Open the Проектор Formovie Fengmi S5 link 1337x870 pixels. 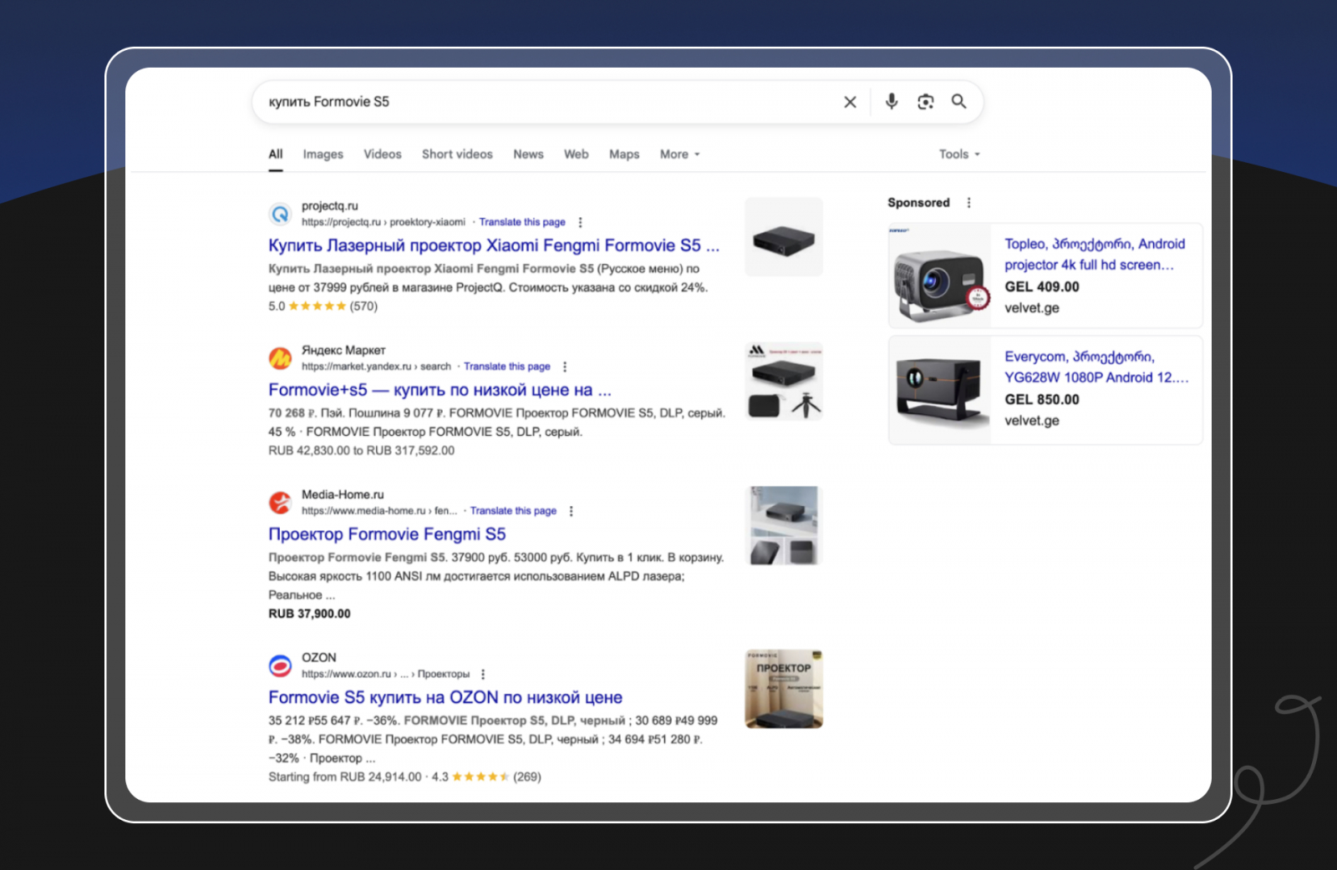[x=387, y=534]
